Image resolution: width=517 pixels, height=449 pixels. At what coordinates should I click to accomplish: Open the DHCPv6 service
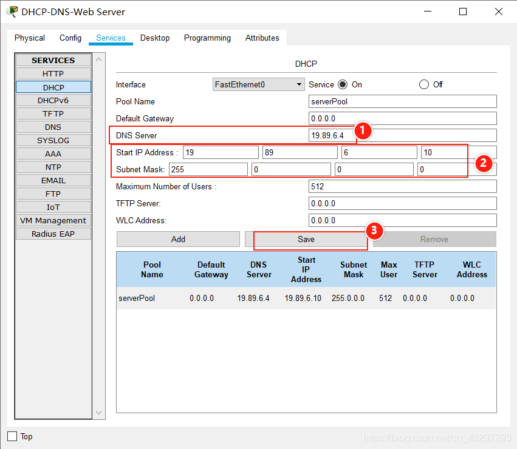click(53, 101)
